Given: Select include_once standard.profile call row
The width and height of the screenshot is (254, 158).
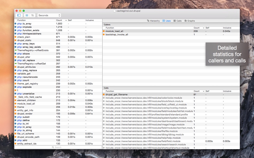Looking at the screenshot, I should click(171, 114).
